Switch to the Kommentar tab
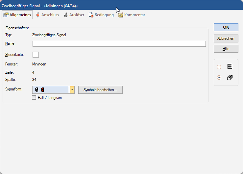243x174 pixels. (x=134, y=15)
